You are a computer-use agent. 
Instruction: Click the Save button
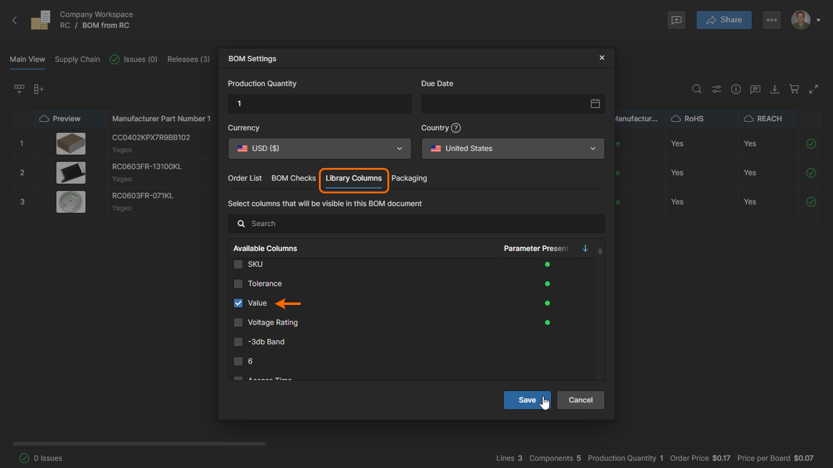pos(527,400)
